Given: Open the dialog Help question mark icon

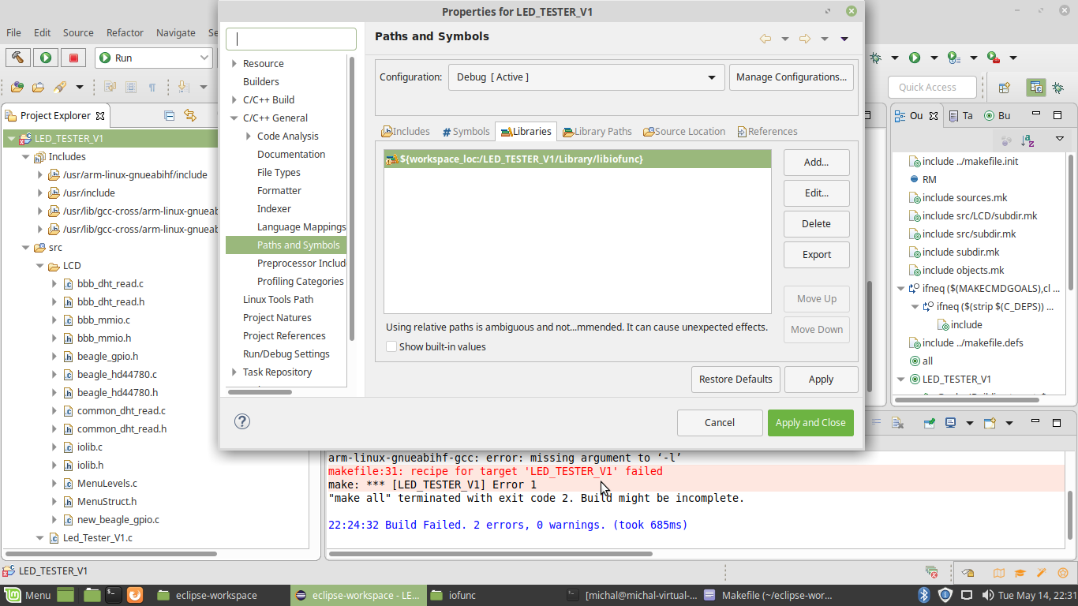Looking at the screenshot, I should coord(242,421).
